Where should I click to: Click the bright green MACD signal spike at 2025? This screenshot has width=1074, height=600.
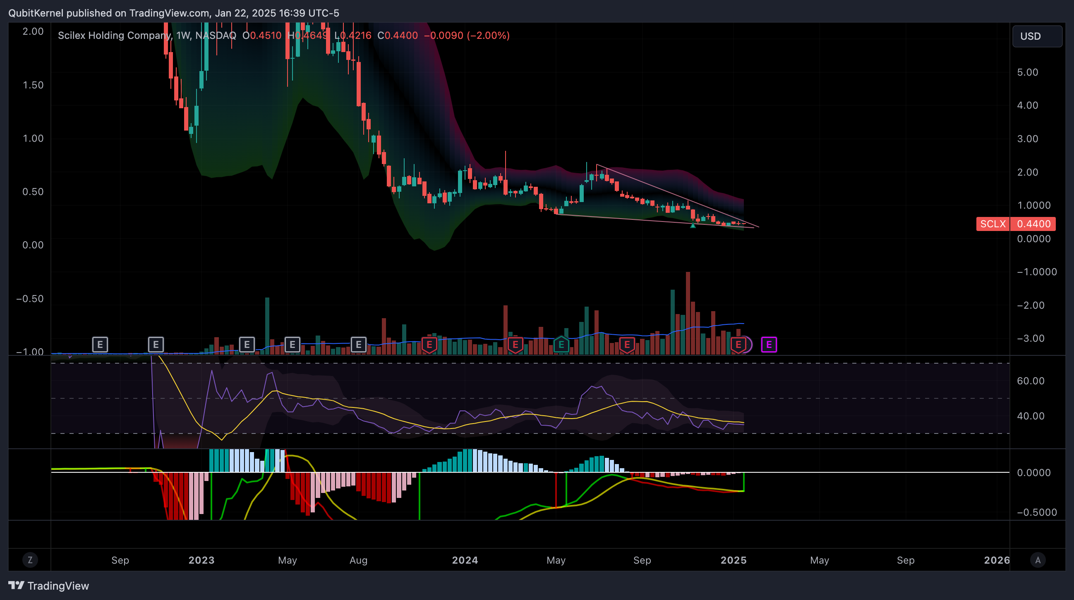(x=744, y=482)
